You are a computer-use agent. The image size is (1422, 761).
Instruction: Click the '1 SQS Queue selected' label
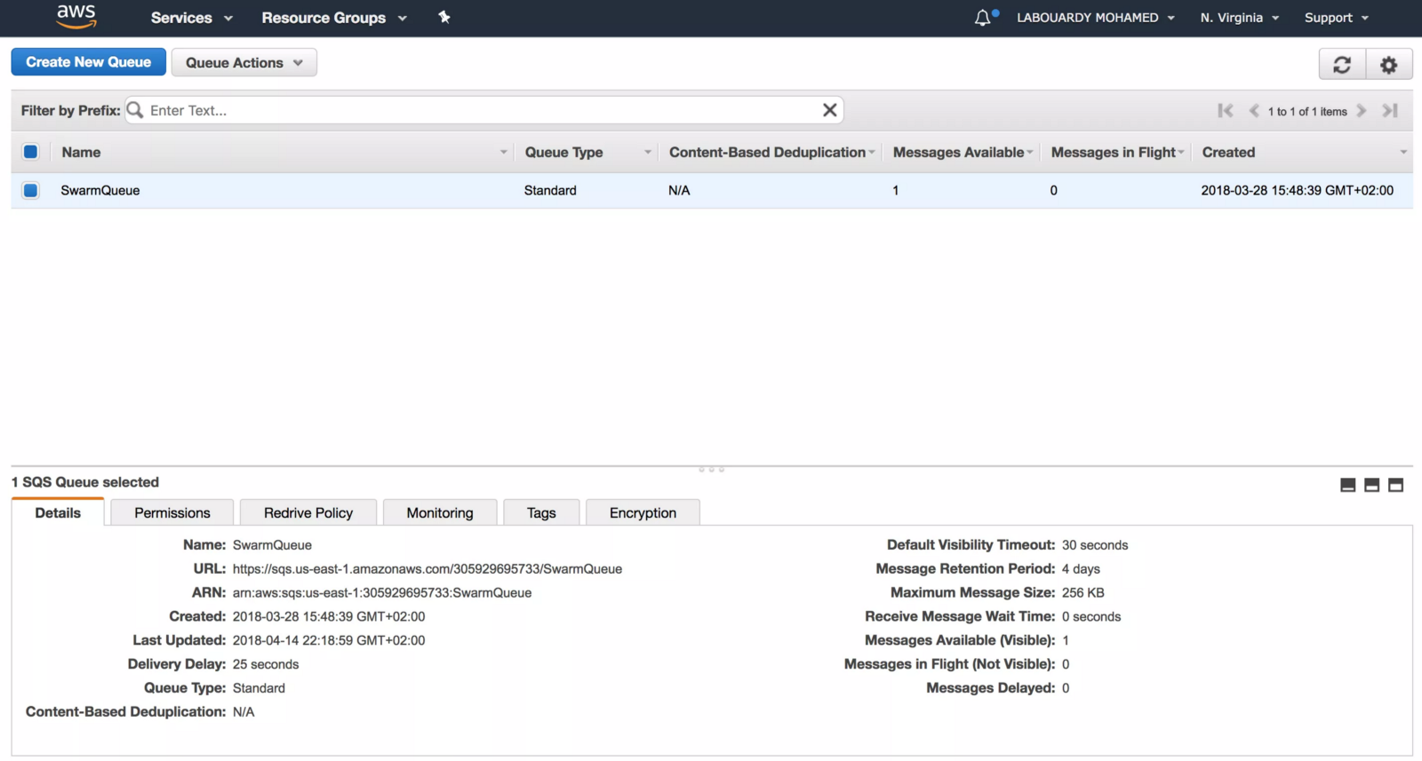pos(85,482)
